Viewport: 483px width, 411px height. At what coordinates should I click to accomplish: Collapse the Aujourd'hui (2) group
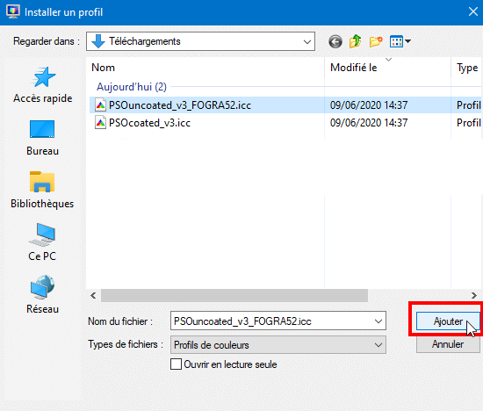point(132,87)
